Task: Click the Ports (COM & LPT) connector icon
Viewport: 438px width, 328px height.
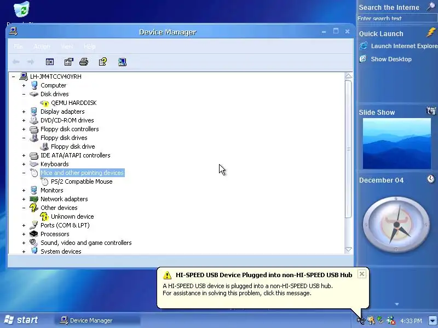Action: coord(34,225)
